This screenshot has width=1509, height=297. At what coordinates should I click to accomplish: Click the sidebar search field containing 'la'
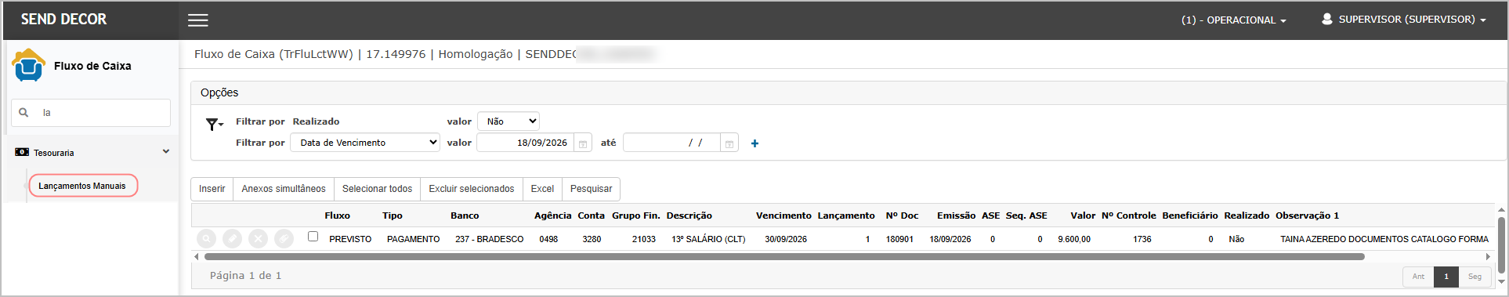(x=91, y=113)
